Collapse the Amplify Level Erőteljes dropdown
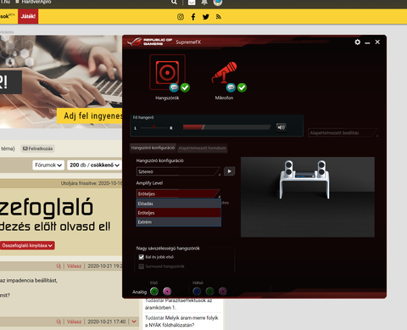Image resolution: width=407 pixels, height=330 pixels. [178, 193]
